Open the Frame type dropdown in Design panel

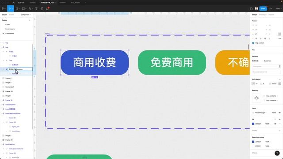pyautogui.click(x=255, y=21)
